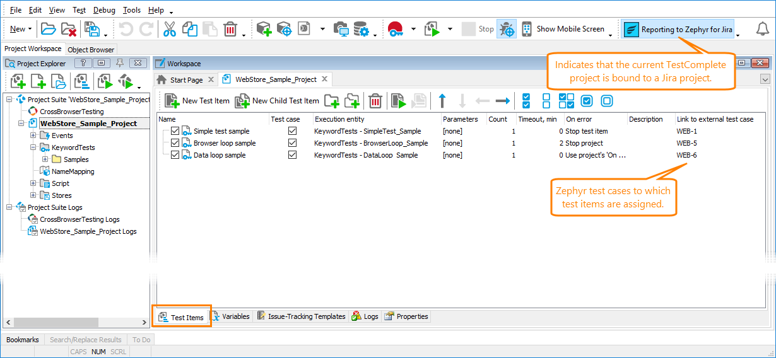The height and width of the screenshot is (358, 776).
Task: Select the CrossBrowserTesting Logs tree item
Action: tap(79, 219)
